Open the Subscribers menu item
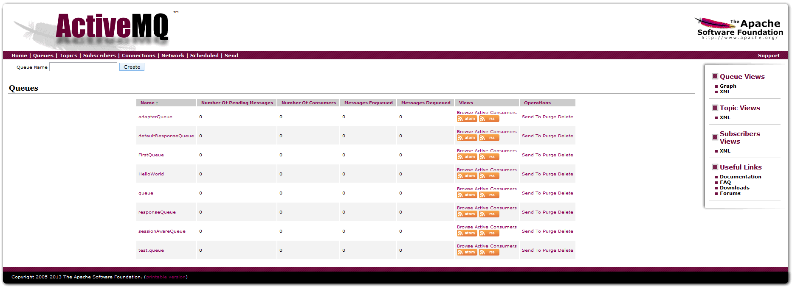This screenshot has height=289, width=792. tap(99, 56)
